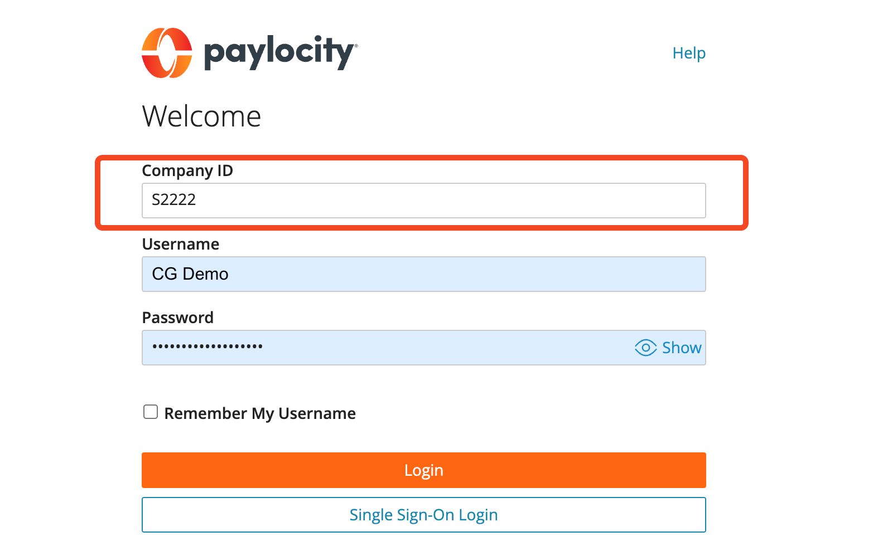Click the Paylocity wordmark next to the logo
Screen dimensions: 878x556
(x=279, y=51)
